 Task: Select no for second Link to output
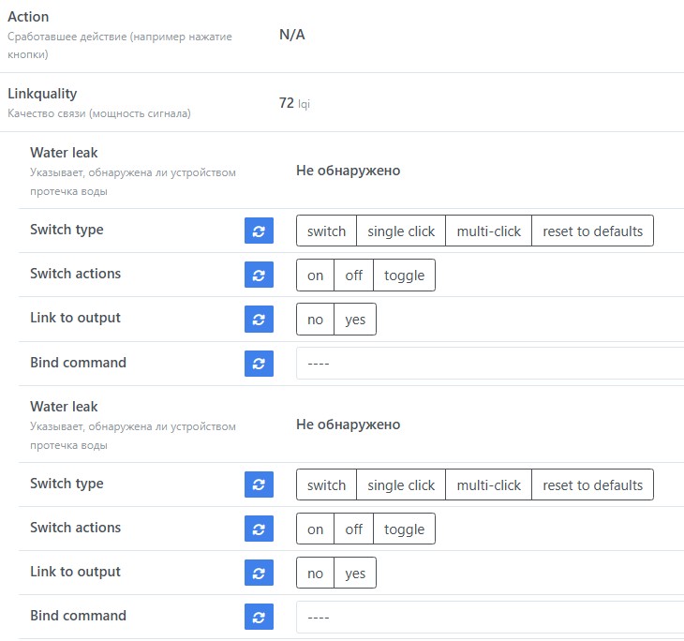(x=315, y=574)
